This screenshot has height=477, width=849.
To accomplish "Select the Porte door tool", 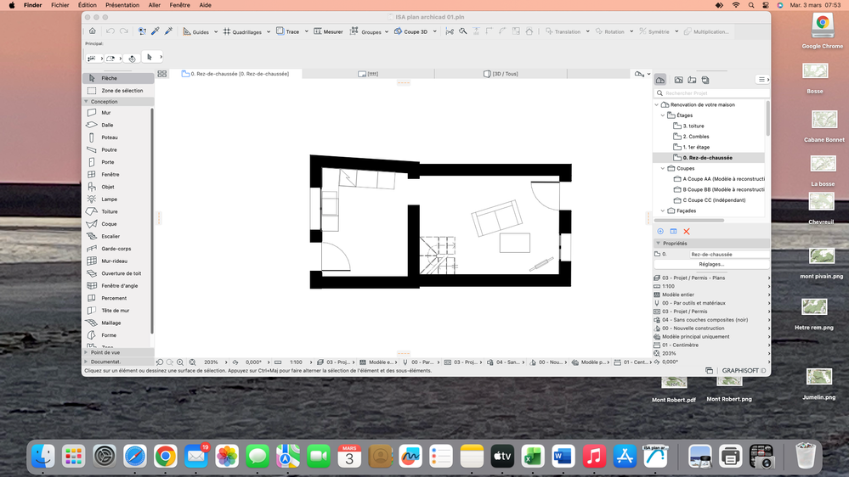I will (118, 162).
